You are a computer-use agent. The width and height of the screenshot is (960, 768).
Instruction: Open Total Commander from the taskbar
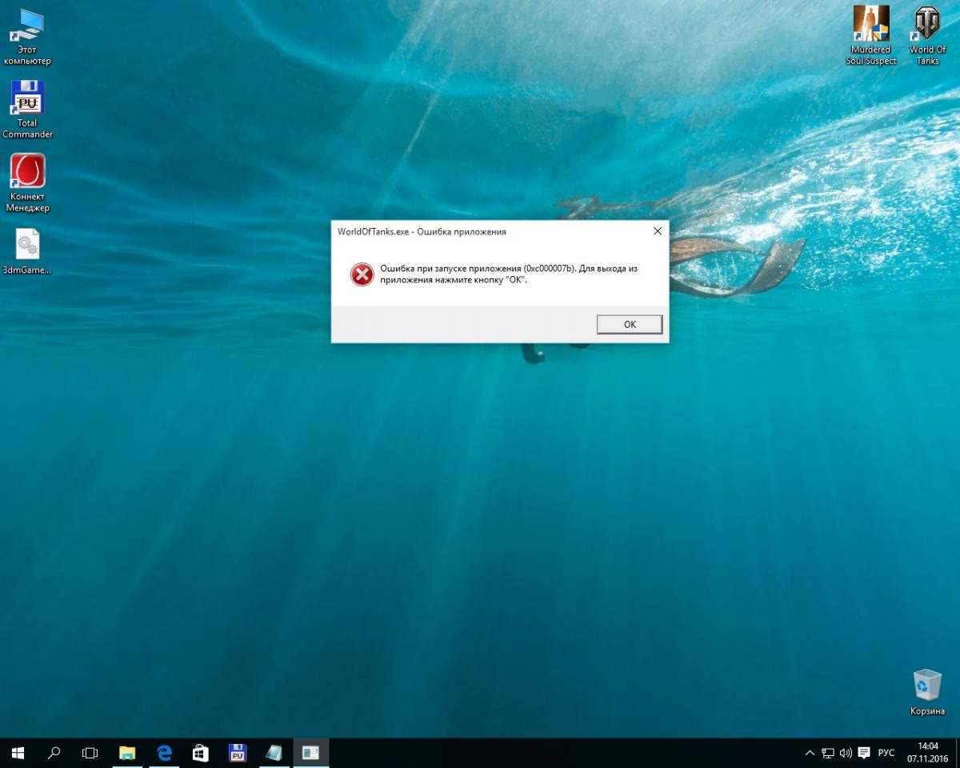coord(237,753)
